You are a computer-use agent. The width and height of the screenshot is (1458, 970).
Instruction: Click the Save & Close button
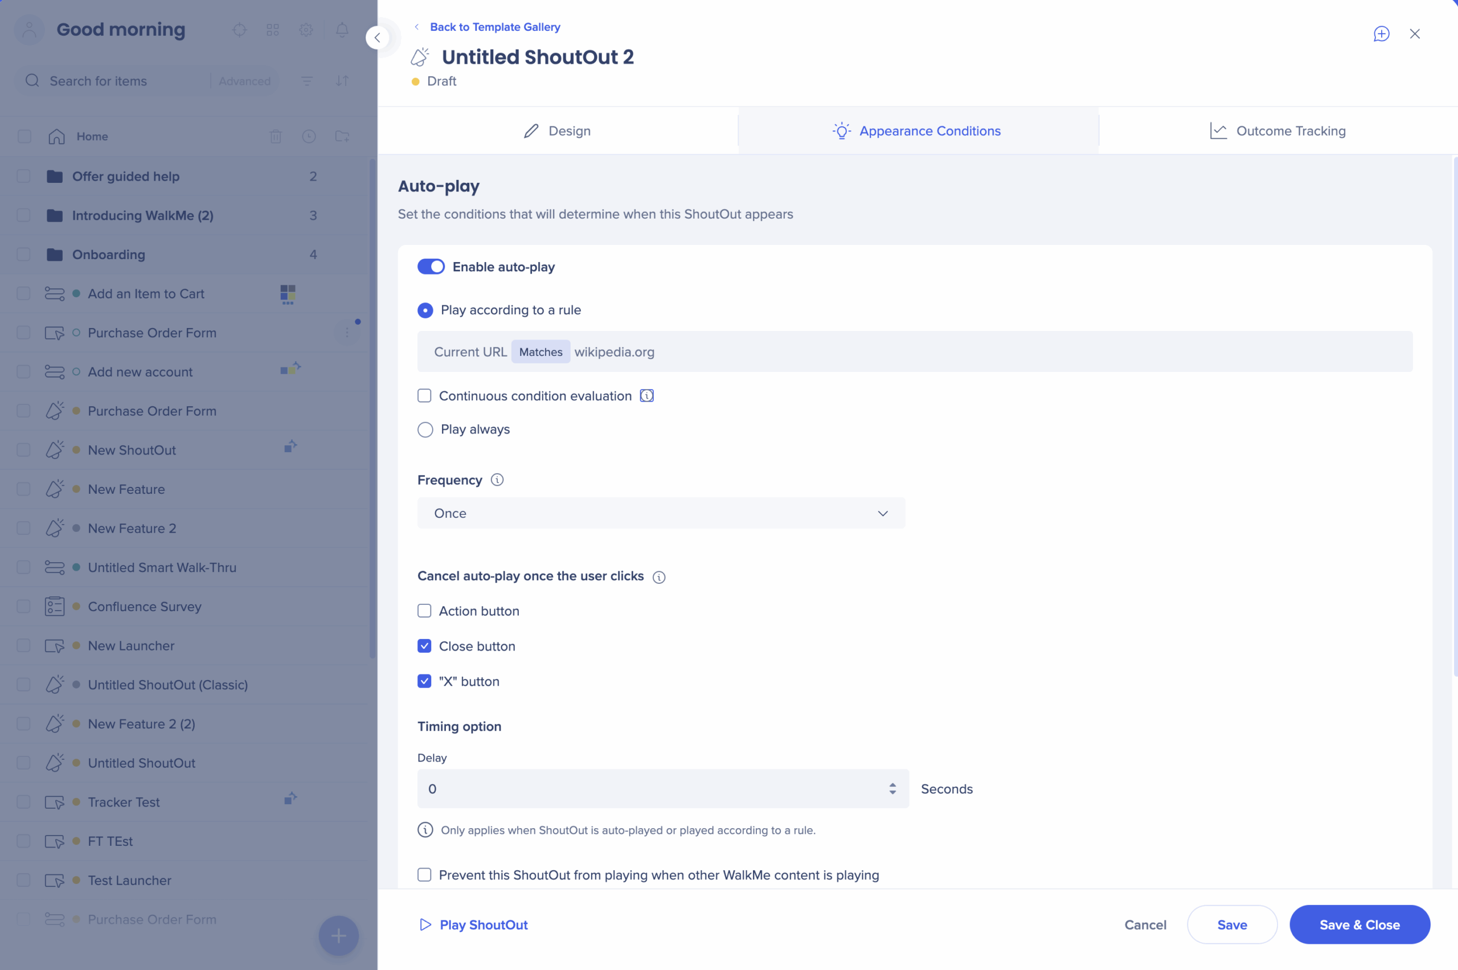tap(1359, 925)
